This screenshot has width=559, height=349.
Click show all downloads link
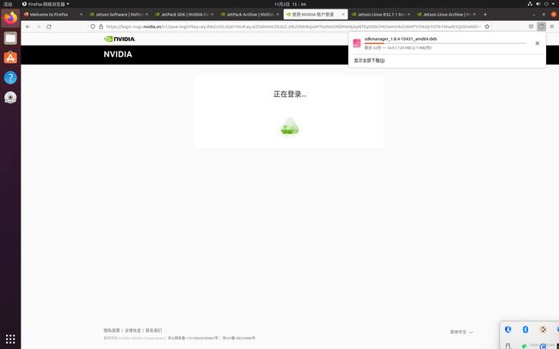(x=369, y=61)
